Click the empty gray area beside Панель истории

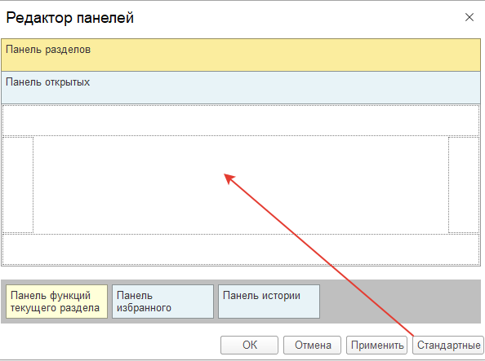(x=400, y=302)
